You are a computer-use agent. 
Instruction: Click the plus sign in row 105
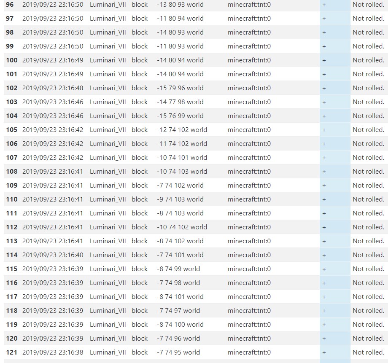click(324, 130)
